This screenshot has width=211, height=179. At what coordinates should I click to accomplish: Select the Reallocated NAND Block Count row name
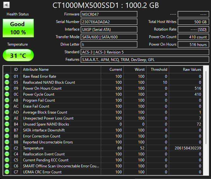click(x=49, y=82)
